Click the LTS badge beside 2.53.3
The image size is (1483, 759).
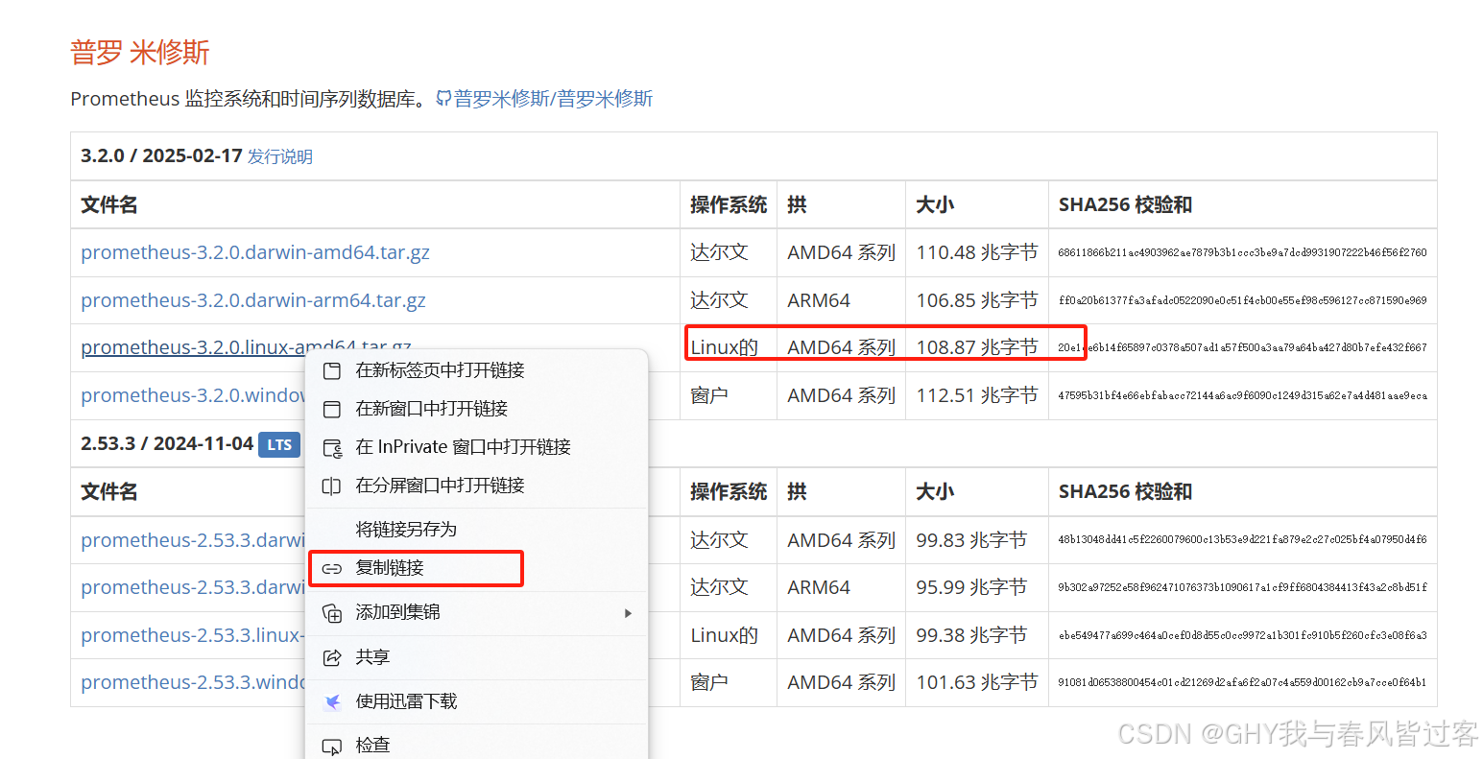click(279, 445)
